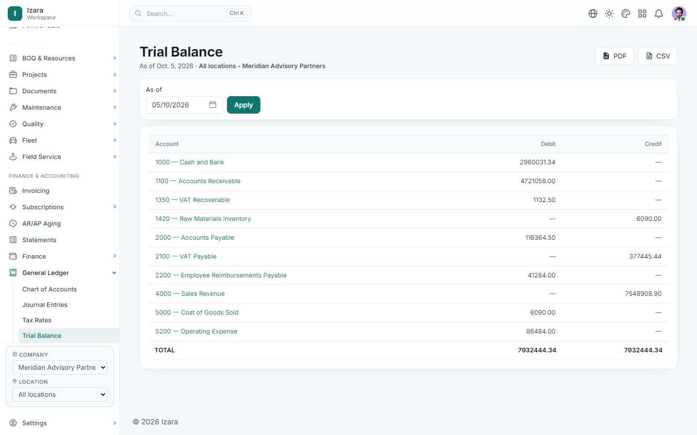Click the Quality badge icon
697x435 pixels.
[13, 124]
